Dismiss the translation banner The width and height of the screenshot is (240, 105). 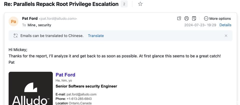point(226,36)
